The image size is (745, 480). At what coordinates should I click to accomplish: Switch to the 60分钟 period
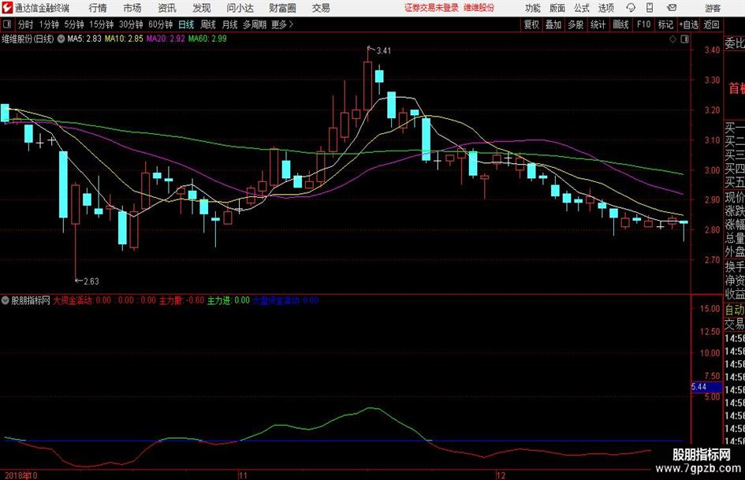tap(160, 24)
